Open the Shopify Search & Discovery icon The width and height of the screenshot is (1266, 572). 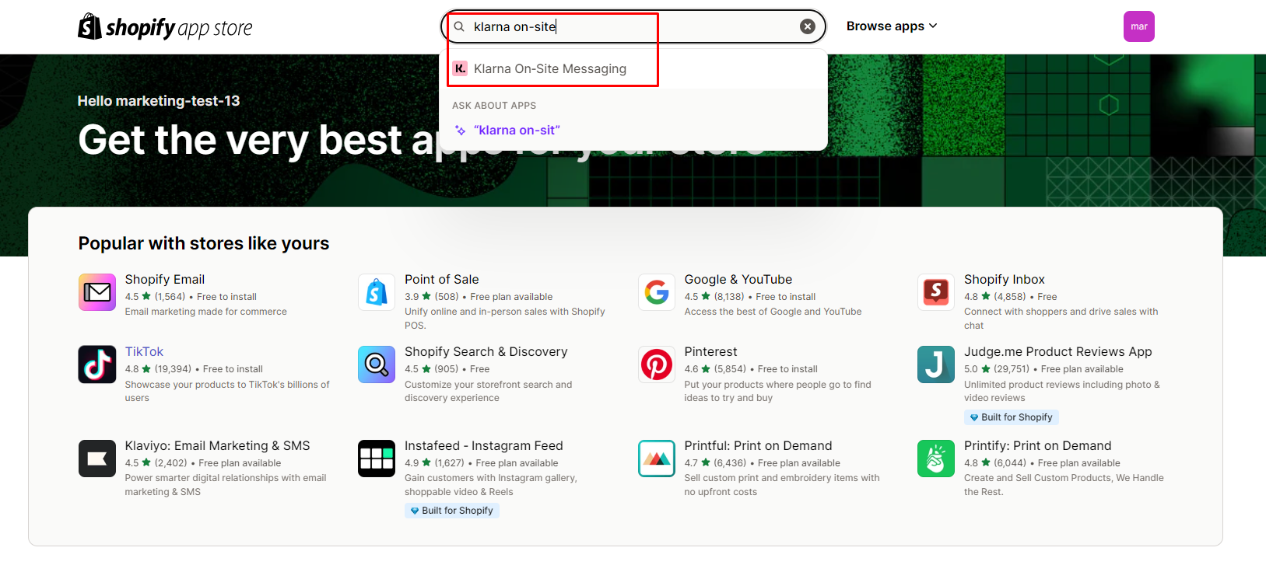377,364
